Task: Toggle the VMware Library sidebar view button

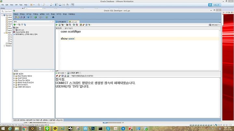Action: [57, 5]
